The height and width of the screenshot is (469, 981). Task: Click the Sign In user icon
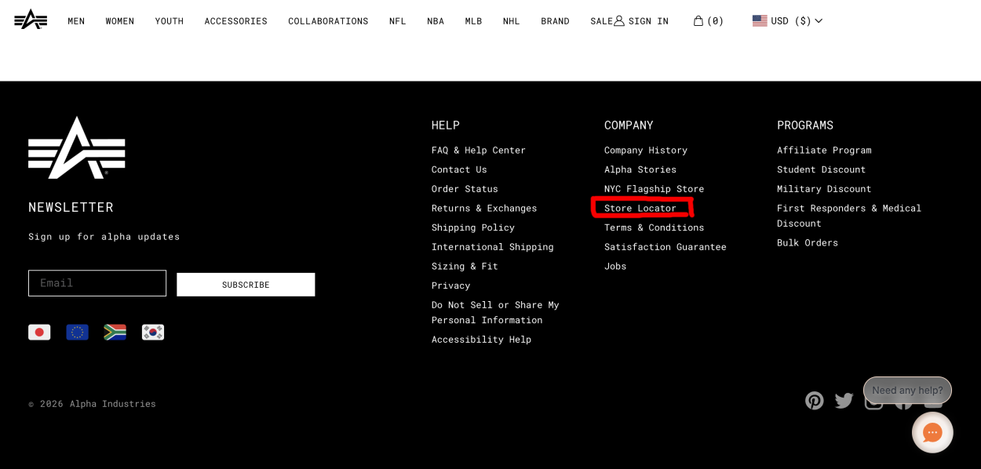619,21
